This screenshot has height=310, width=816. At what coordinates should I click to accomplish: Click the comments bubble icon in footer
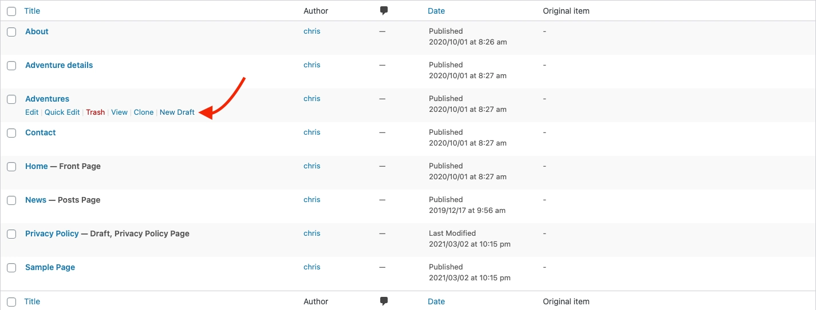click(x=384, y=301)
